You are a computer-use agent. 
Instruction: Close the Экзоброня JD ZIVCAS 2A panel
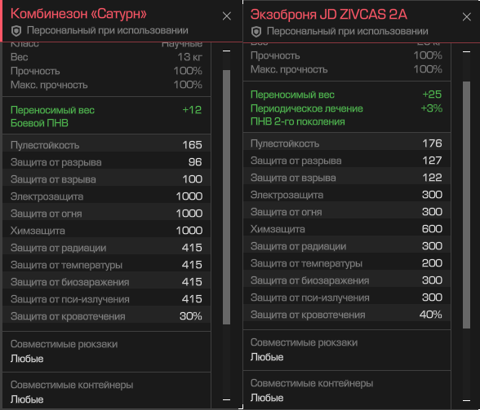467,17
